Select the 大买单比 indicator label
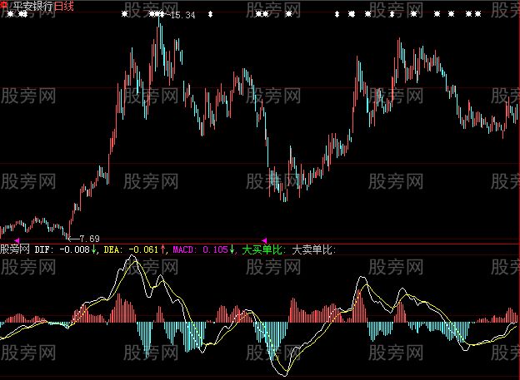 (262, 249)
